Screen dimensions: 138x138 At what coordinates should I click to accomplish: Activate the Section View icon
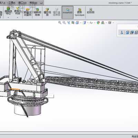pyautogui.click(x=73, y=22)
